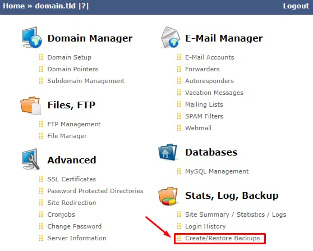Select domain.tld in the breadcrumb
This screenshot has width=313, height=251.
point(56,6)
